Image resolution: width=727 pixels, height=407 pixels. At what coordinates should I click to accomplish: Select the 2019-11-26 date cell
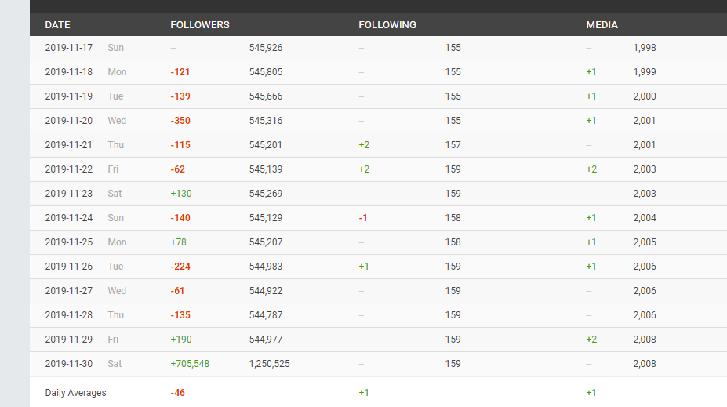69,267
